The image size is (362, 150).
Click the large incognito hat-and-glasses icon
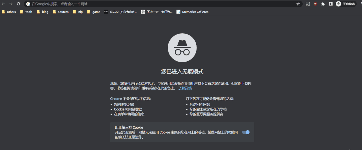click(x=182, y=48)
